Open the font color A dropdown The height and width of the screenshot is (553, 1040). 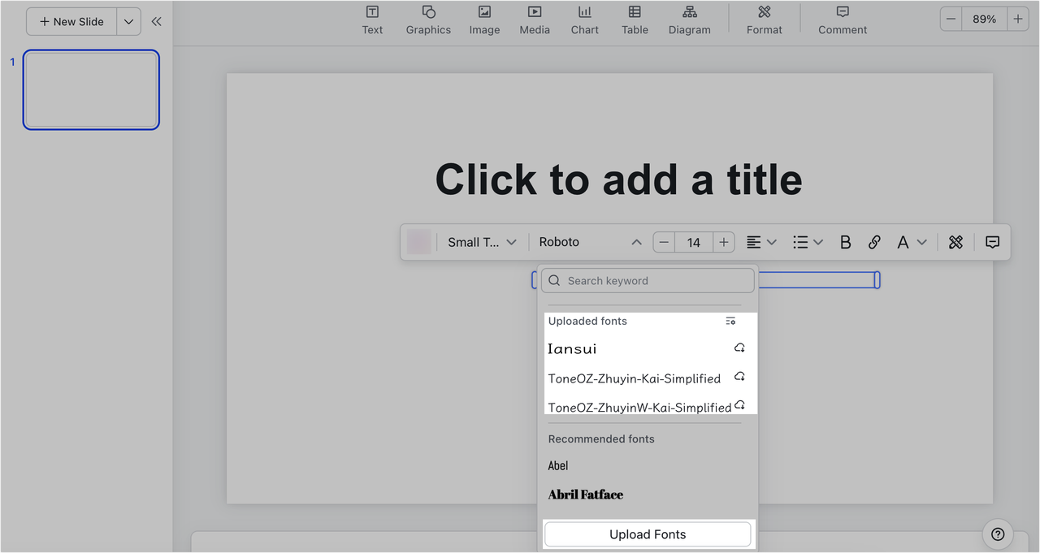911,242
